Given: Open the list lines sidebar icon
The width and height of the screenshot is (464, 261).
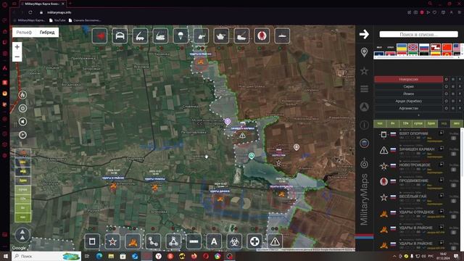Looking at the screenshot, I should [364, 88].
